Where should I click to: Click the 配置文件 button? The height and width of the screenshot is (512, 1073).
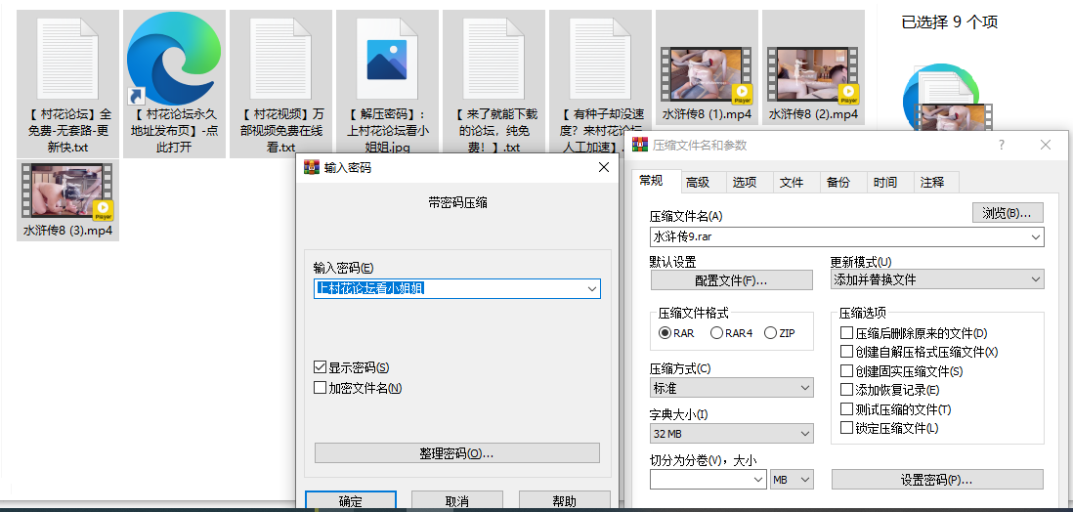click(x=732, y=280)
